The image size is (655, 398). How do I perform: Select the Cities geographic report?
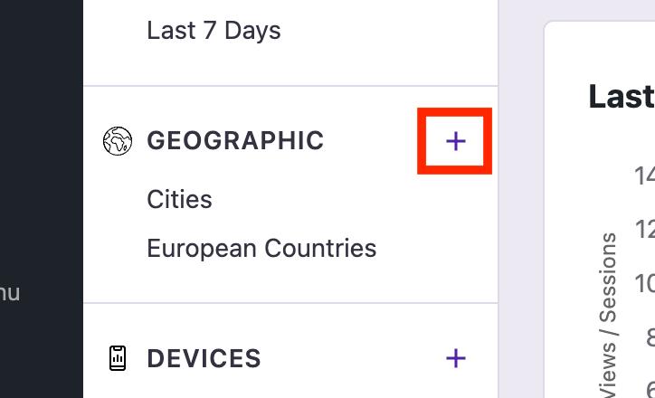tap(179, 199)
